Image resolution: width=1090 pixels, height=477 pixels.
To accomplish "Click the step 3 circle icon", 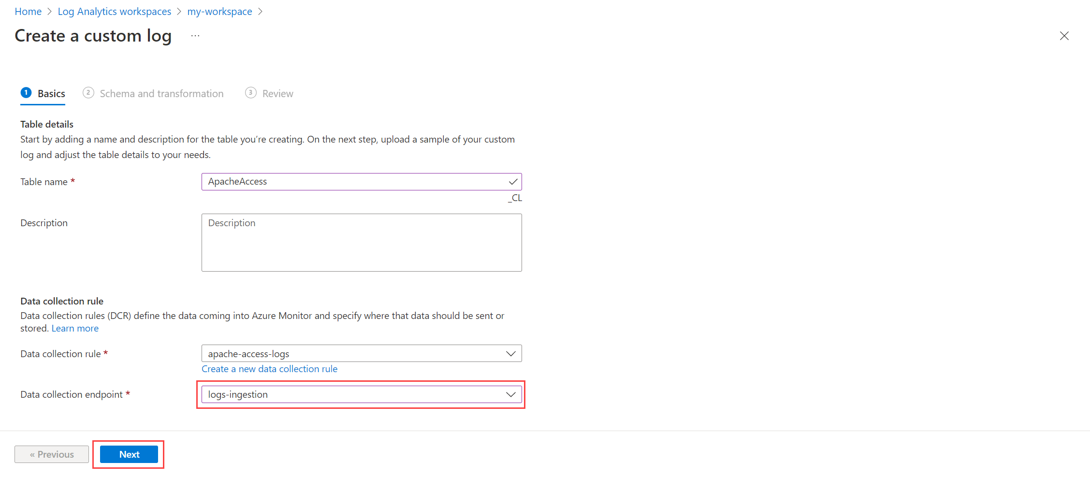I will point(250,92).
